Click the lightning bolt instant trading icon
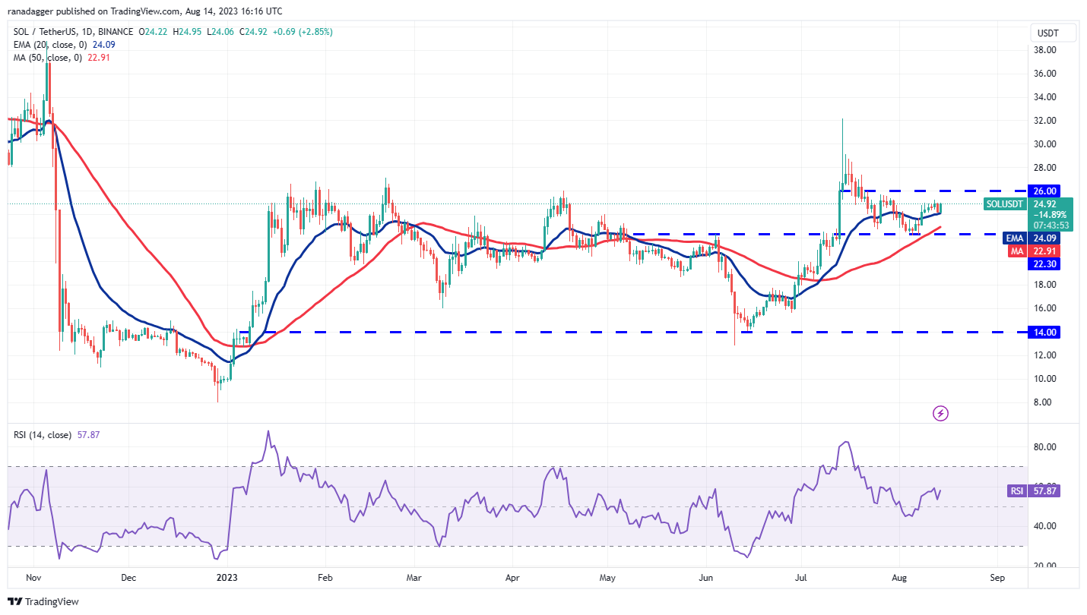1087x615 pixels. click(x=940, y=413)
